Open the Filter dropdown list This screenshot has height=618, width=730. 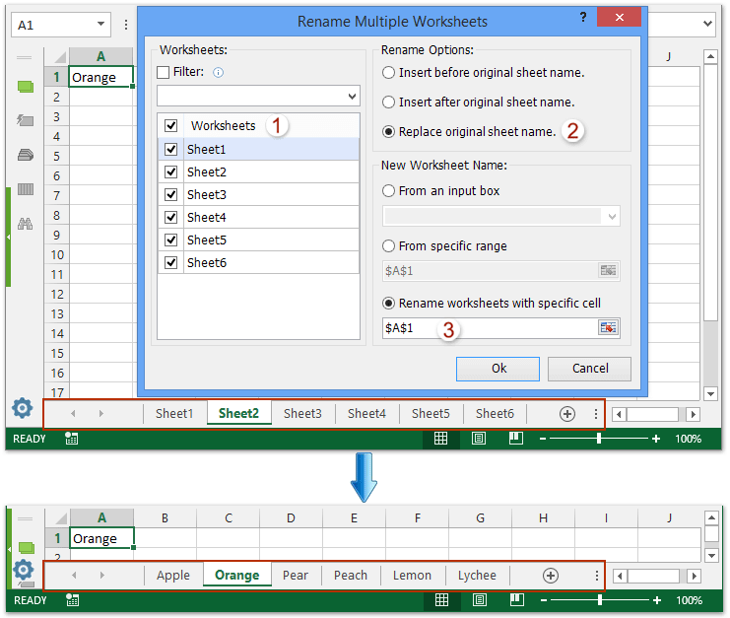(352, 97)
